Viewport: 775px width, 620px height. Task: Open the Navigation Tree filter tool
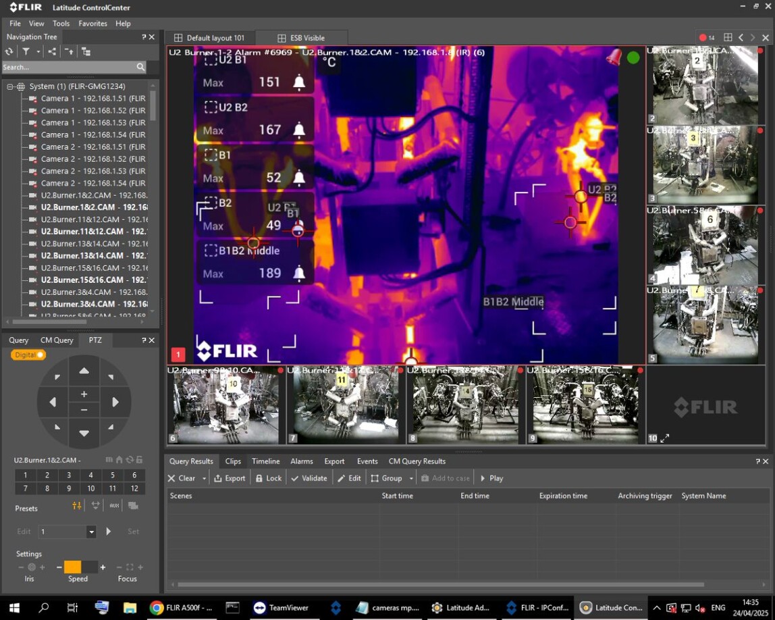pos(26,51)
